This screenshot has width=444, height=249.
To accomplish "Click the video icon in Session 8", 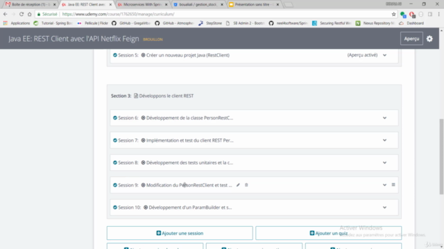I will pyautogui.click(x=144, y=163).
